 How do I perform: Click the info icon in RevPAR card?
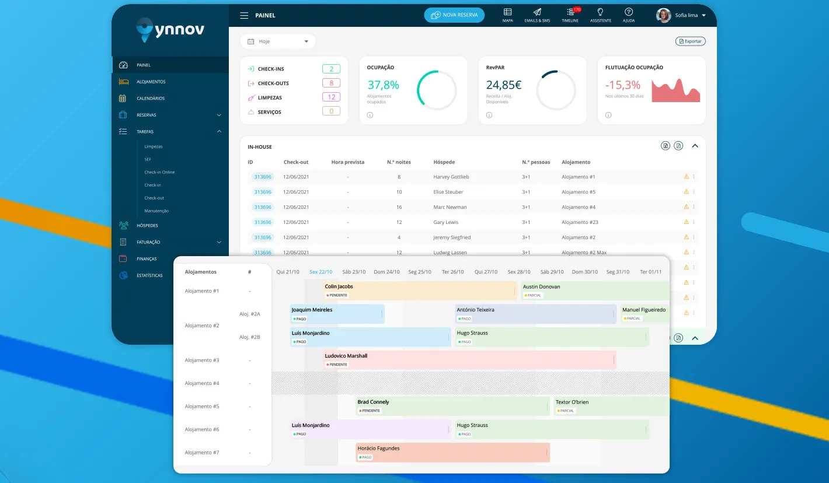point(489,115)
